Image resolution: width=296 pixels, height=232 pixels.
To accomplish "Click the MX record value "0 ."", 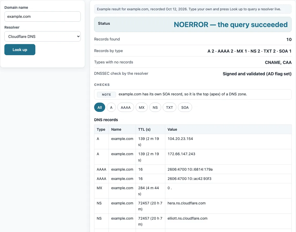I will pyautogui.click(x=170, y=188).
